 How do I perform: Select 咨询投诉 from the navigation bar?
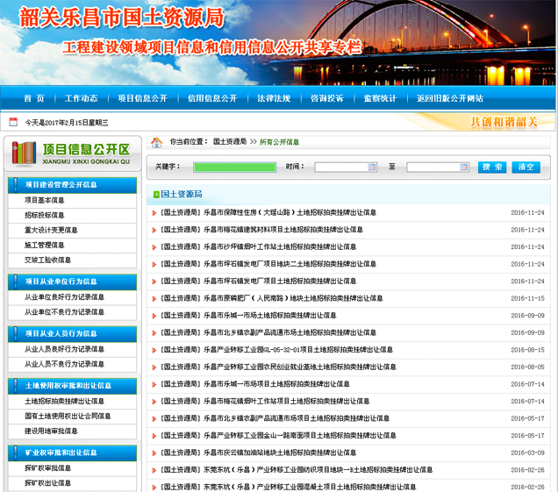tap(327, 98)
